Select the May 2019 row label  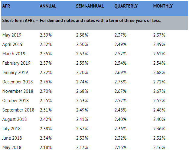(x=12, y=35)
